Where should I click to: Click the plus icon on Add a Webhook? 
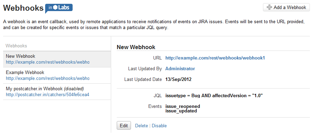coord(269,7)
